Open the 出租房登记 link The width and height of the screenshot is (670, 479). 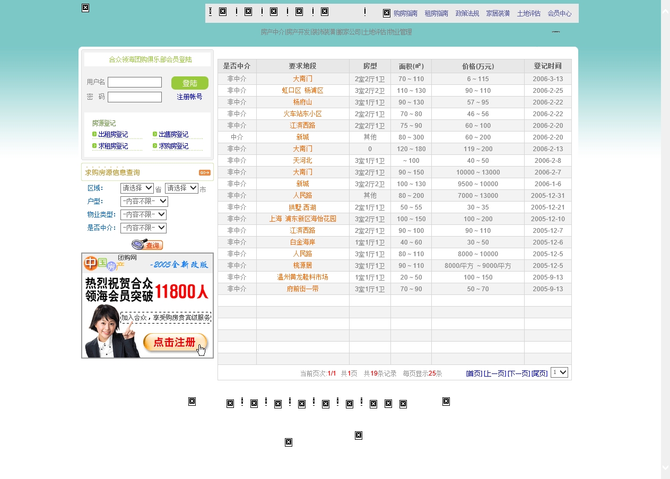[x=113, y=135]
